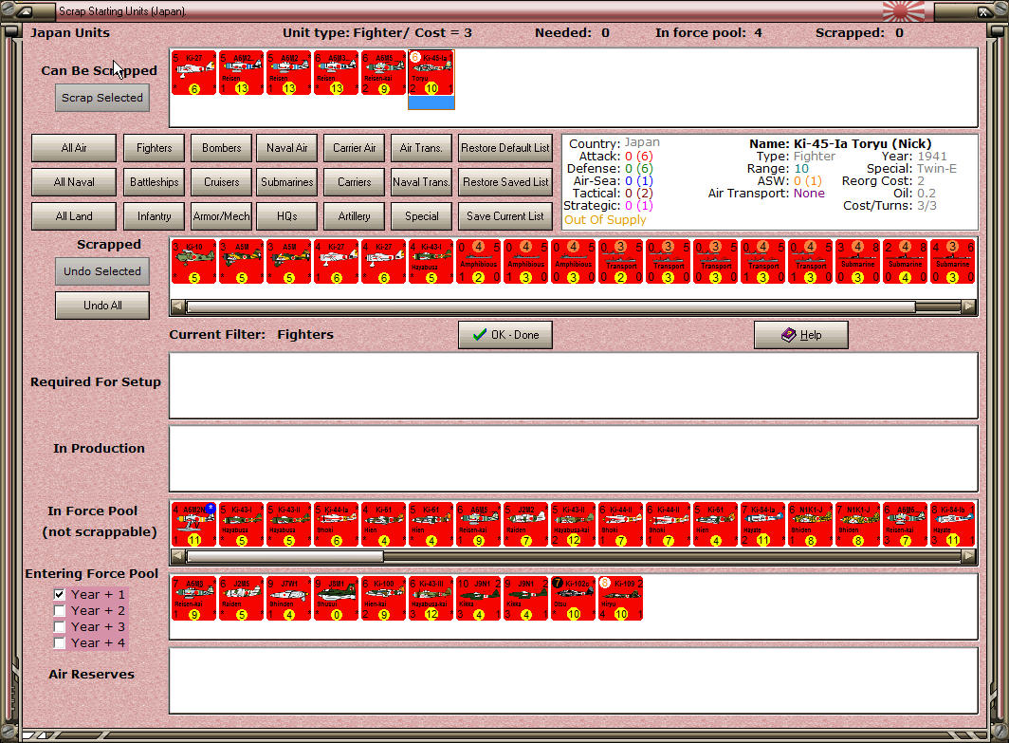The image size is (1009, 743).
Task: Confirm with the OK - Done button
Action: point(505,335)
